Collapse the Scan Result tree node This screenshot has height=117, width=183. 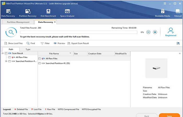click(3, 53)
